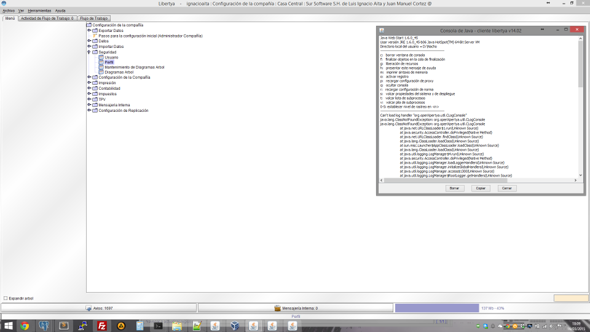590x332 pixels.
Task: Select Mantenimiento de Diagramas Arbol item
Action: [134, 67]
